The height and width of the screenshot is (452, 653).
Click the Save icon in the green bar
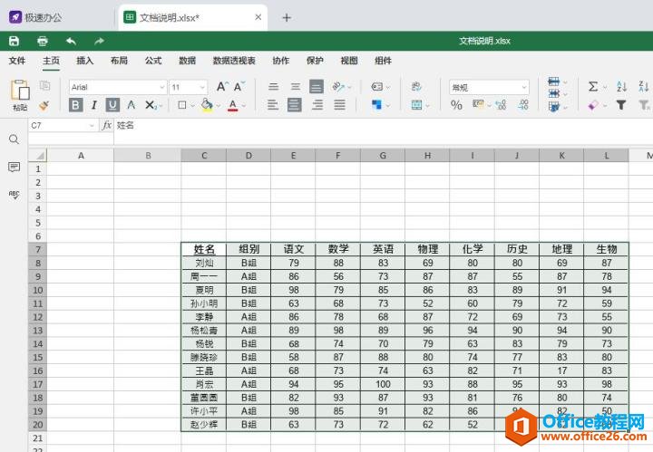click(x=14, y=41)
